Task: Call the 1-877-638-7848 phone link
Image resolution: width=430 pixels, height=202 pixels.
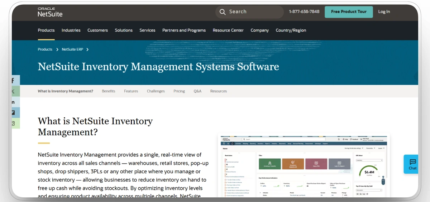Action: click(x=304, y=11)
